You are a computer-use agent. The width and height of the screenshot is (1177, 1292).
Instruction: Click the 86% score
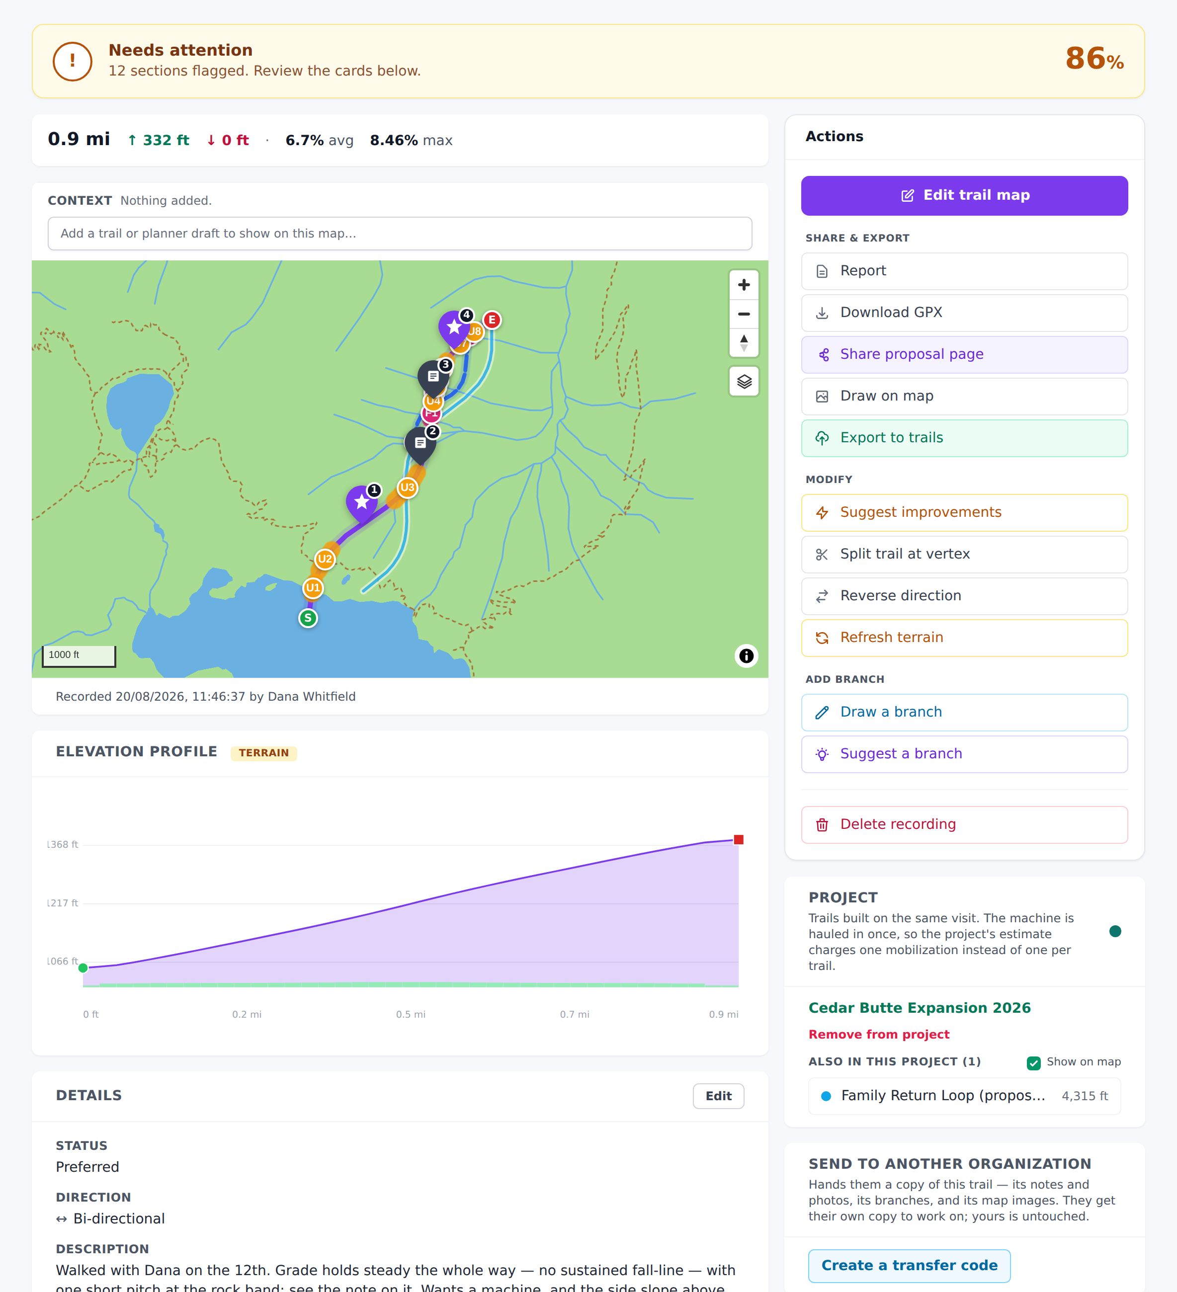point(1094,59)
